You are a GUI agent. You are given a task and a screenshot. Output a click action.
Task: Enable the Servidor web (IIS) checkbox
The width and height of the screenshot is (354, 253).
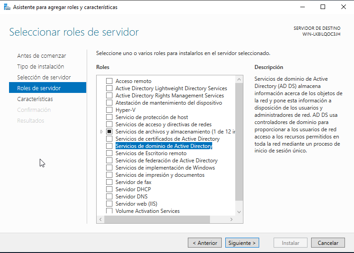109,204
